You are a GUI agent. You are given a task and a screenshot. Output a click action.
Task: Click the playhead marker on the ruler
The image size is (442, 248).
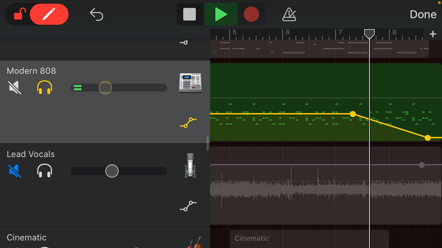point(369,34)
